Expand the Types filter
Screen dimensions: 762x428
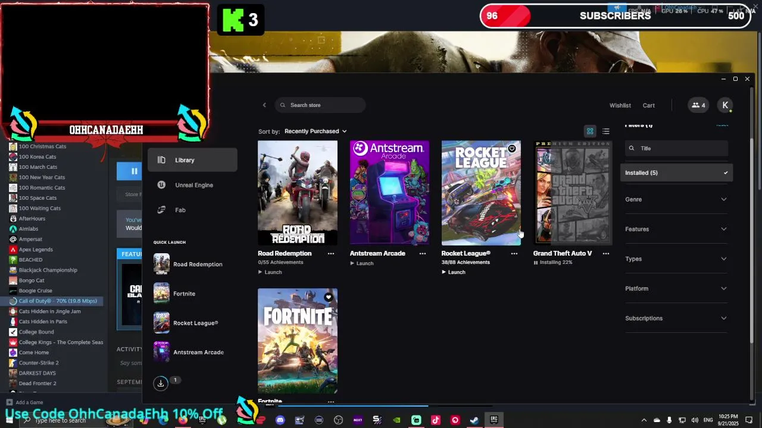[676, 259]
